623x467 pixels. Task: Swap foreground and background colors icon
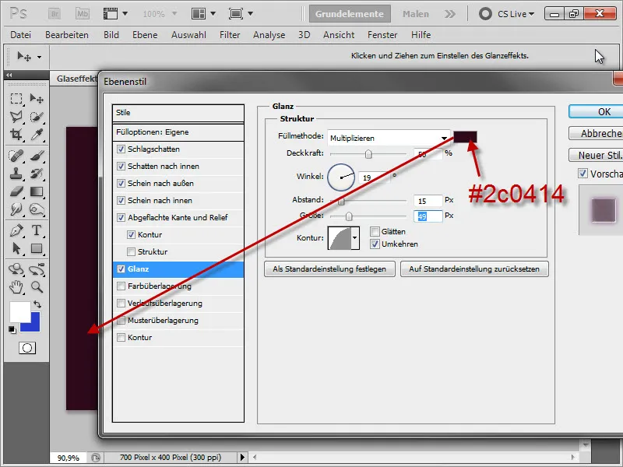pos(37,304)
